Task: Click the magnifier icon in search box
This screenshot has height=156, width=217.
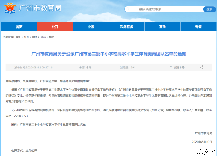Action: point(128,9)
